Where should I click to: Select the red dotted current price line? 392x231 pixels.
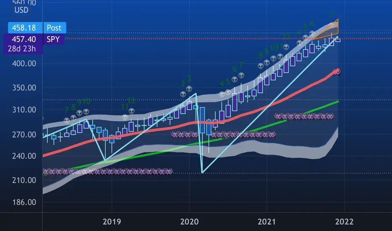228,39
